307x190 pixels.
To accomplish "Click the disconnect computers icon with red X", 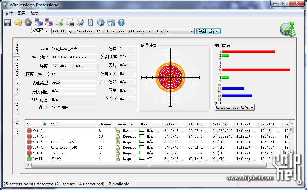I will point(49,23).
